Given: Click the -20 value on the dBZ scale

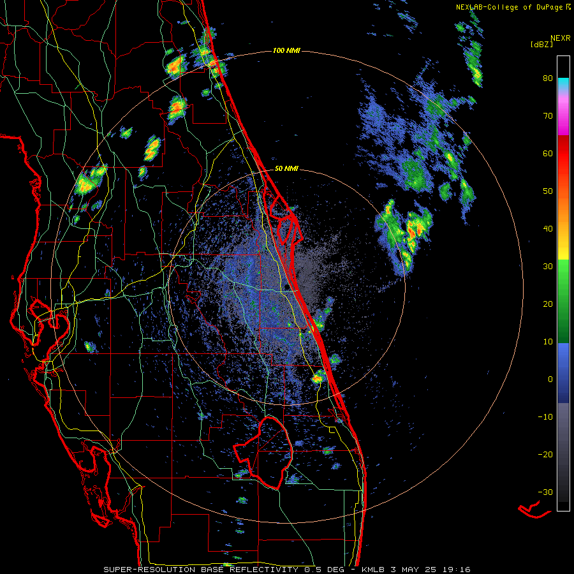Looking at the screenshot, I should click(545, 454).
